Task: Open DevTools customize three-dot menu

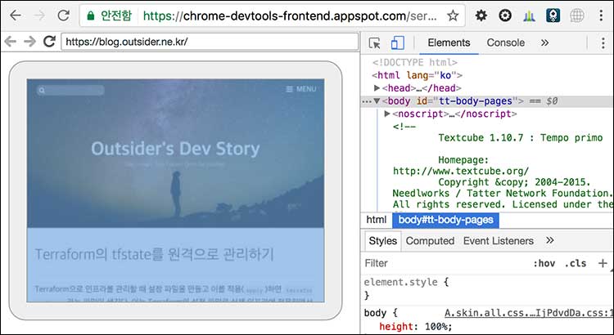Action: [x=603, y=42]
